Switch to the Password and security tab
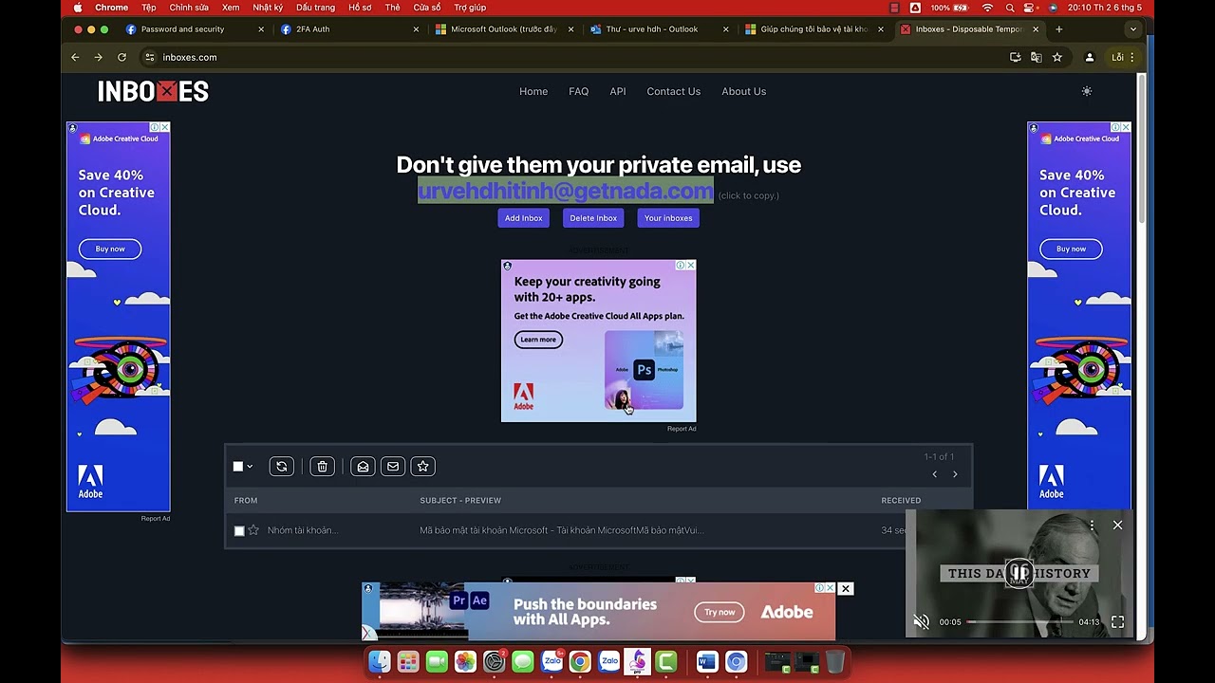The image size is (1215, 683). (195, 29)
